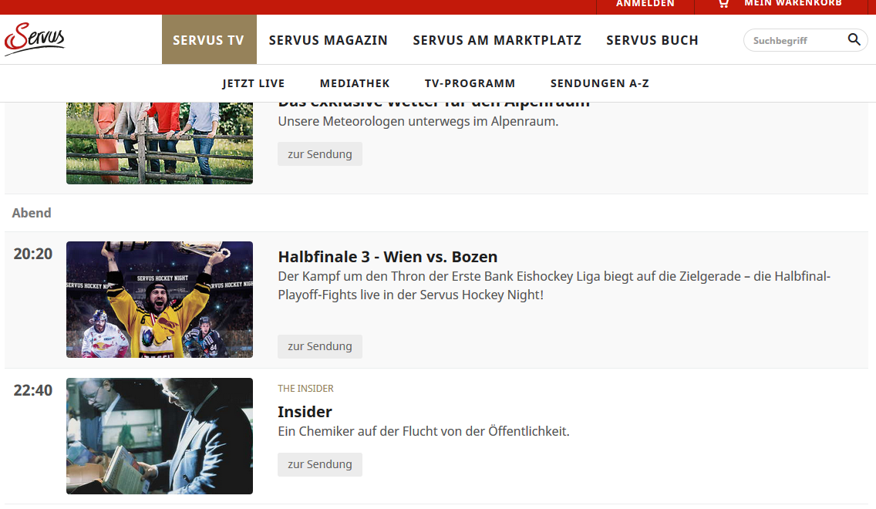
Task: Click the search magnifier icon
Action: tap(854, 40)
